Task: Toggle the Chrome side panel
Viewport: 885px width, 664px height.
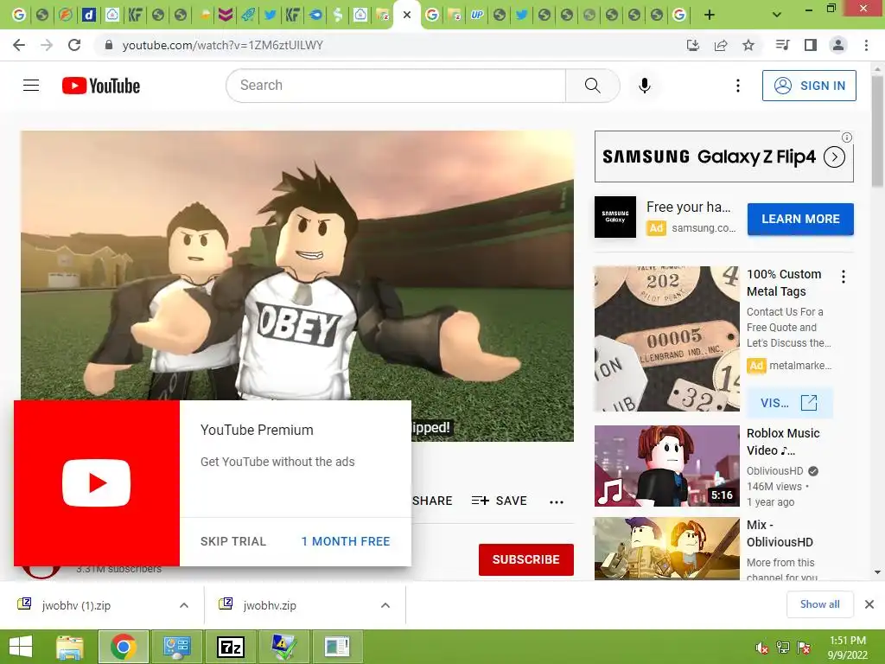Action: 811,45
